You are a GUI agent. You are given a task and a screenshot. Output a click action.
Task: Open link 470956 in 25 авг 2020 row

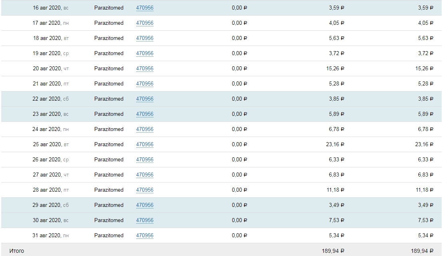pyautogui.click(x=145, y=145)
